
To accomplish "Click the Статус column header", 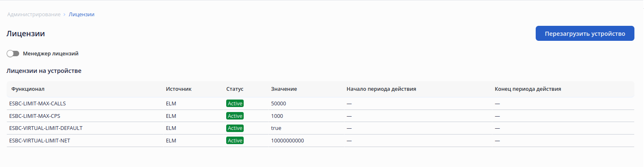I will point(235,89).
